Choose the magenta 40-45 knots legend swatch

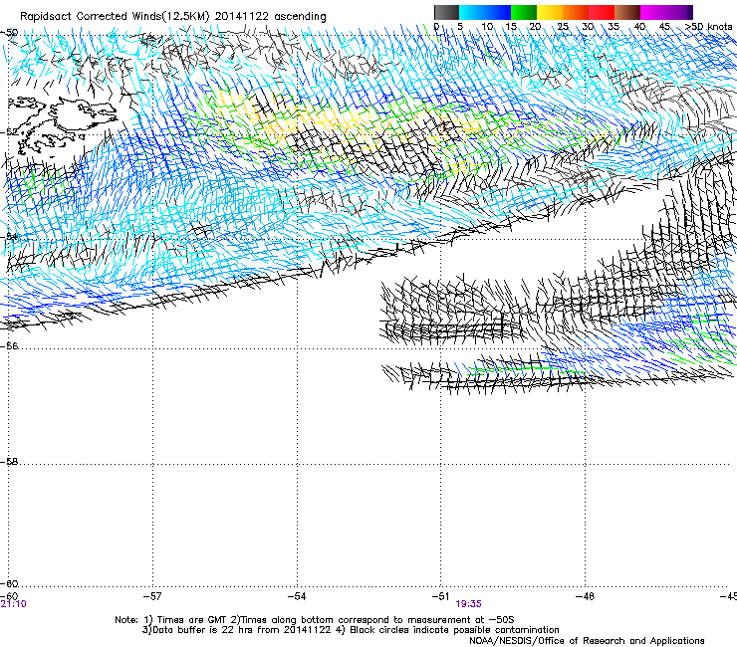653,12
